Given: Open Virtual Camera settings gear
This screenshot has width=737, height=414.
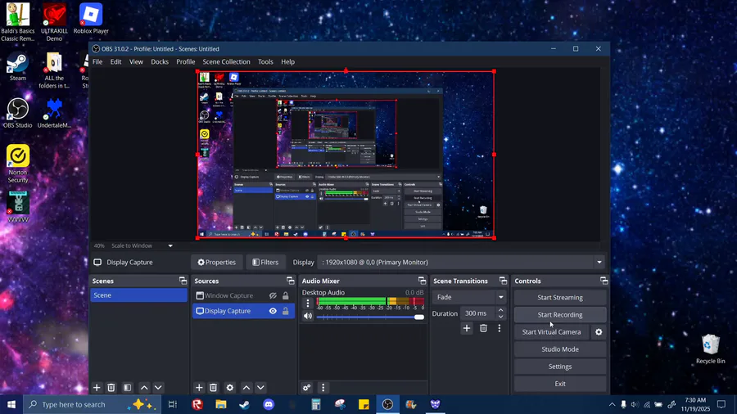Looking at the screenshot, I should [599, 332].
